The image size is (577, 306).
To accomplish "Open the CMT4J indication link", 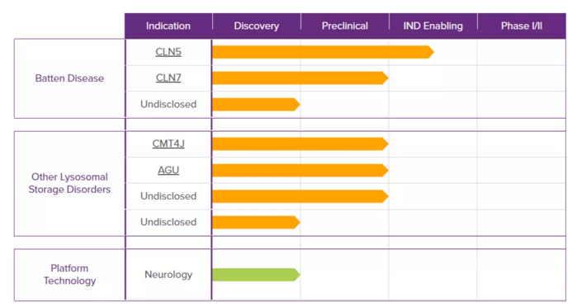I will [168, 144].
